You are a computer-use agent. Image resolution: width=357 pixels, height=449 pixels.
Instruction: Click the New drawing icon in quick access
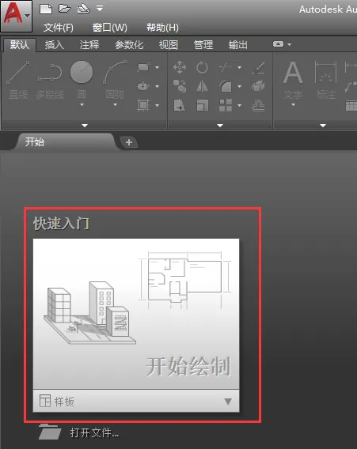[x=46, y=9]
